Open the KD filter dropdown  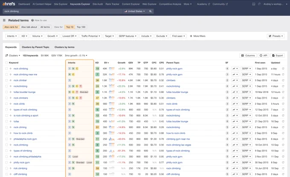point(24,36)
